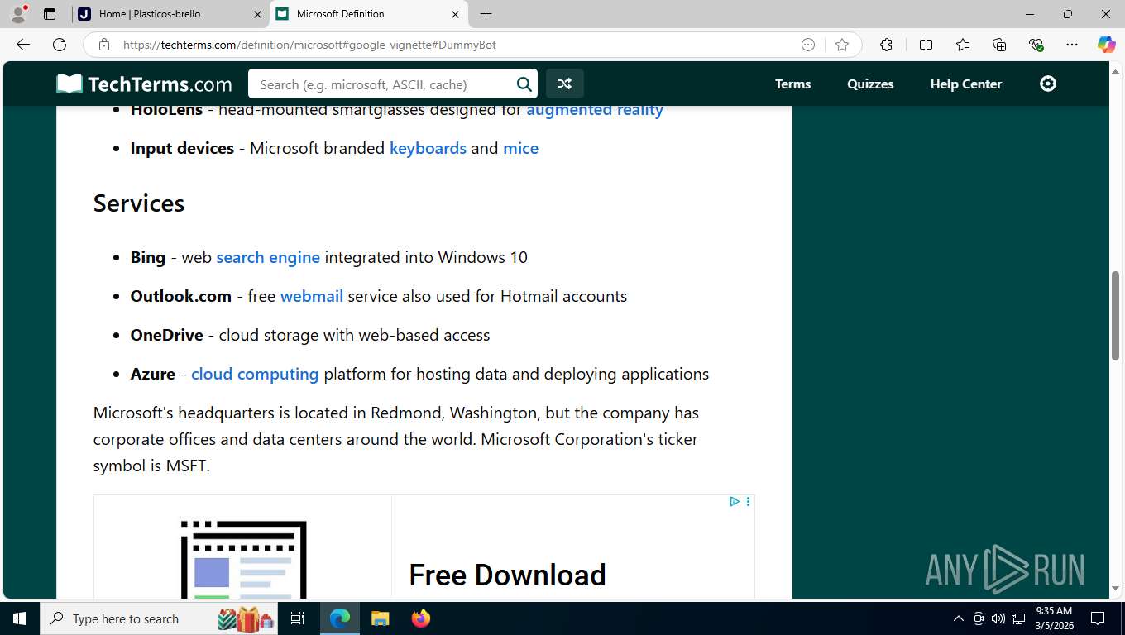The image size is (1125, 635).
Task: View site information lock icon
Action: (x=104, y=45)
